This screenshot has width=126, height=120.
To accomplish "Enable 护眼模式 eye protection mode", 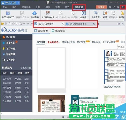I will pos(113,15).
